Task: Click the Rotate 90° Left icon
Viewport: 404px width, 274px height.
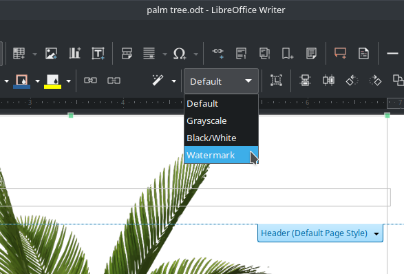Action: click(x=352, y=81)
